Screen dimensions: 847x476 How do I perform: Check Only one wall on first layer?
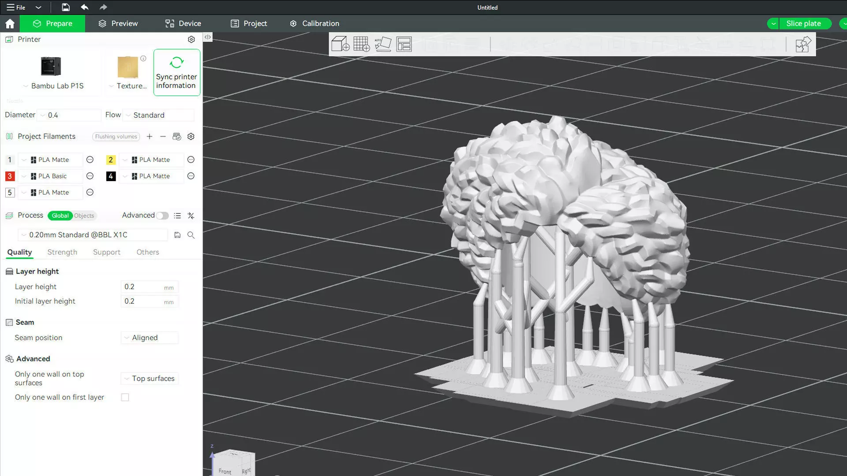pyautogui.click(x=125, y=398)
